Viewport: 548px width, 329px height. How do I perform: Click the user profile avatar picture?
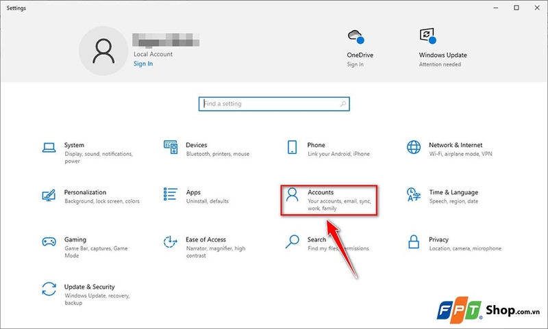pos(103,51)
